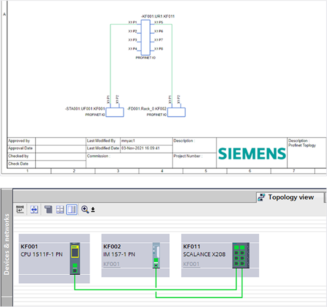
Task: Click the SIEMENS logo in title block
Action: point(252,154)
